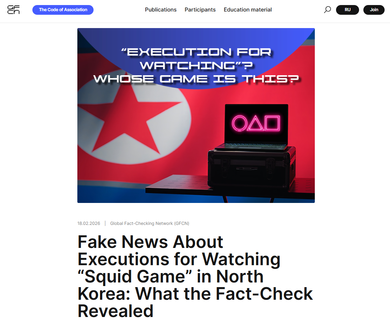The image size is (390, 326).
Task: Click the pink neon square symbol
Action: pyautogui.click(x=272, y=123)
